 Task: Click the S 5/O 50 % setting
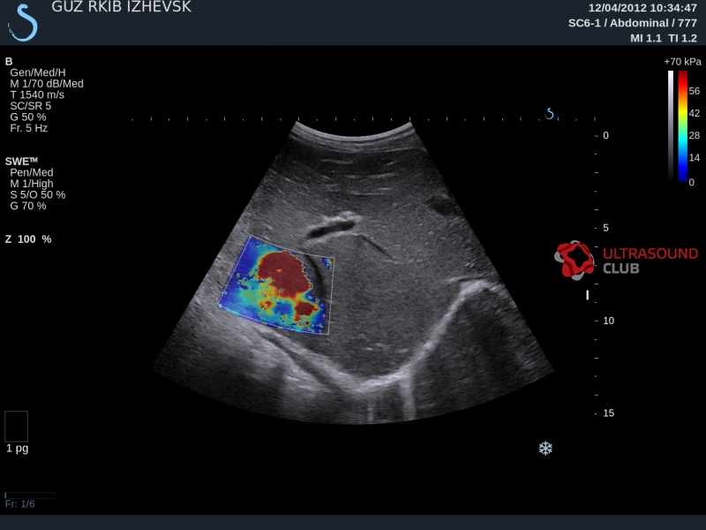pyautogui.click(x=38, y=194)
